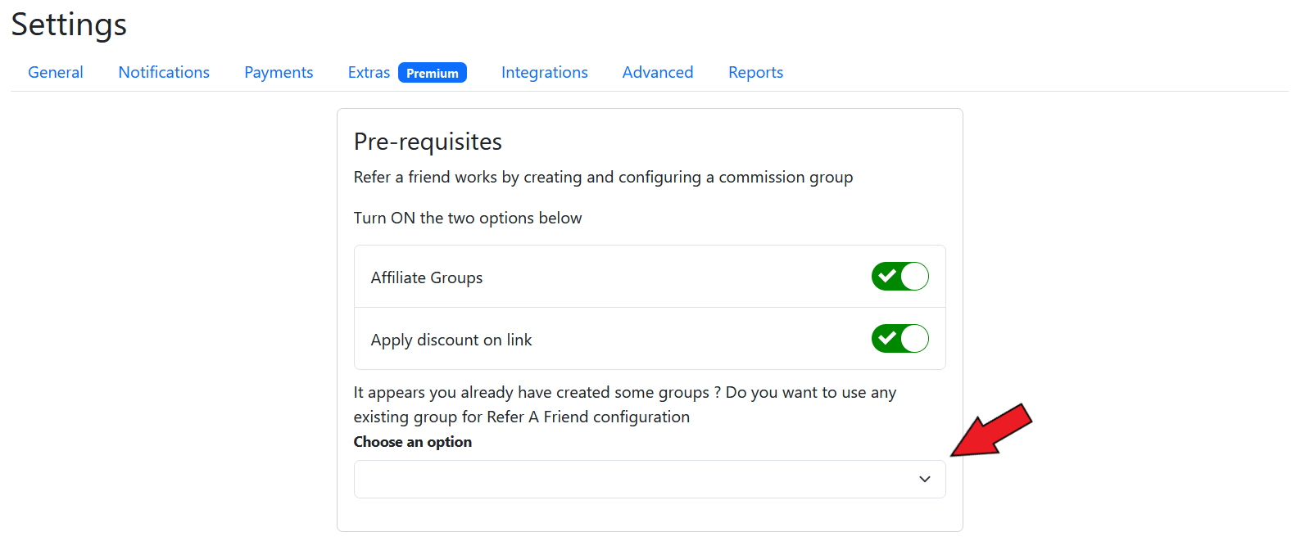The width and height of the screenshot is (1296, 541).
Task: Disable the Affiliate Groups toggle switch
Action: 899,277
